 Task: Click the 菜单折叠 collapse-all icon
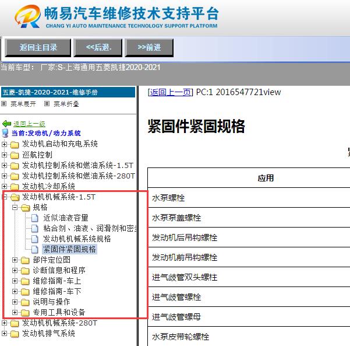pyautogui.click(x=47, y=103)
